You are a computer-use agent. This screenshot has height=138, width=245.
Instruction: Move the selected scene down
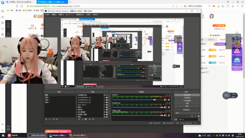57,119
